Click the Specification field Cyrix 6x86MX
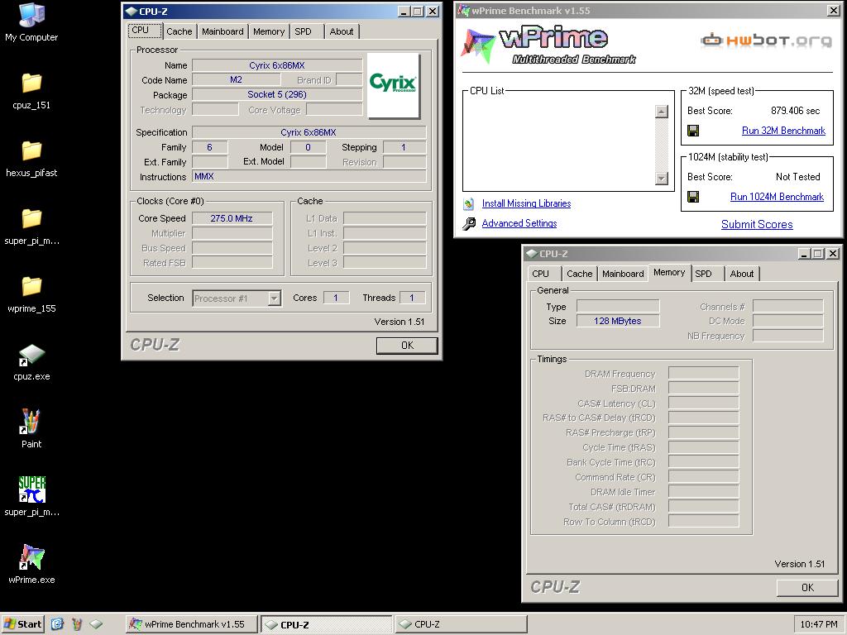 [x=309, y=132]
